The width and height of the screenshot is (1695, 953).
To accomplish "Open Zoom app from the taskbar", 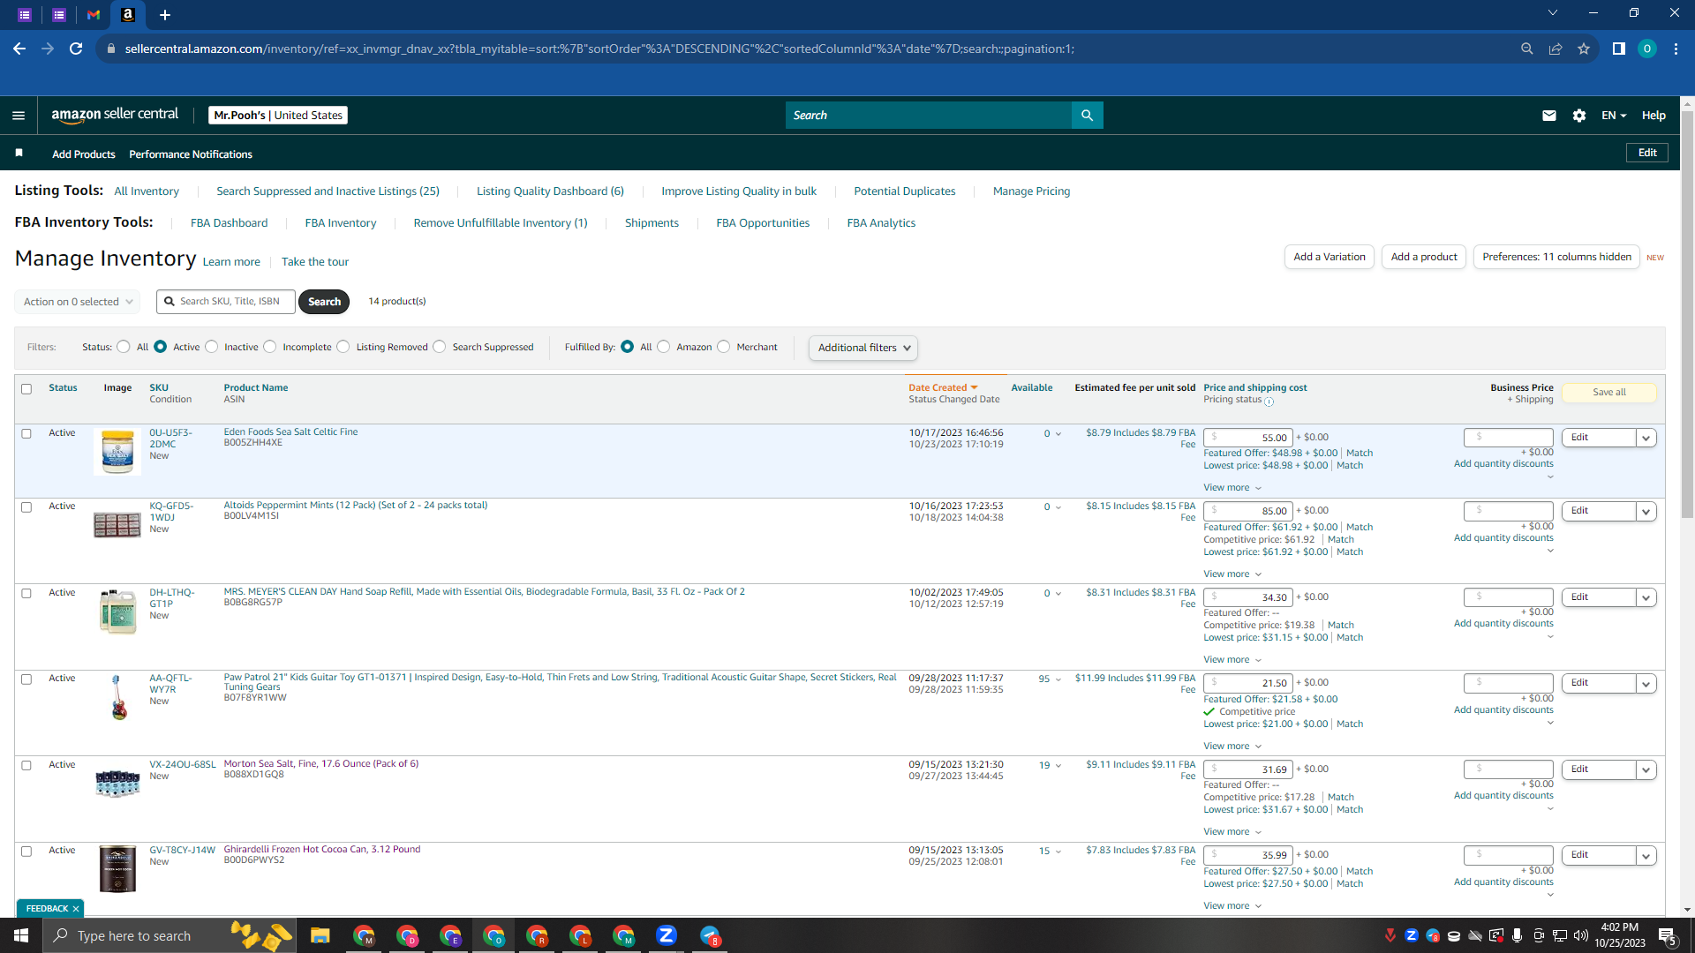I will [667, 935].
